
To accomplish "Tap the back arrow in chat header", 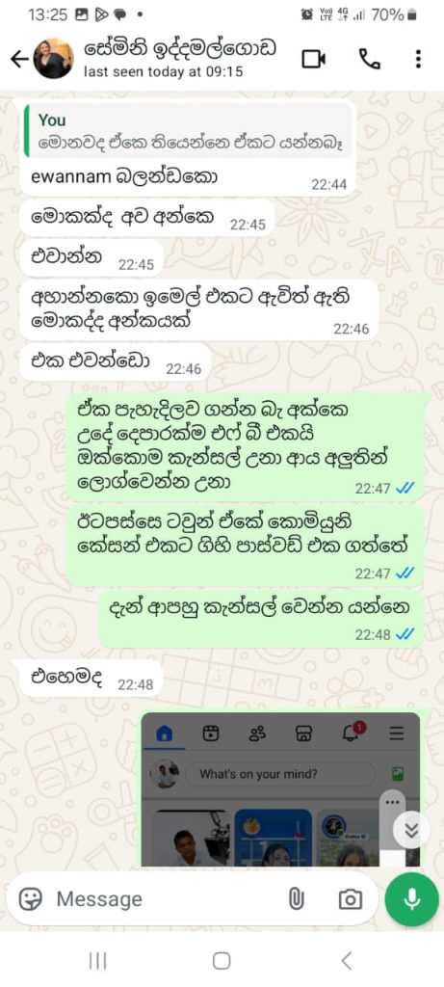I will (x=19, y=59).
